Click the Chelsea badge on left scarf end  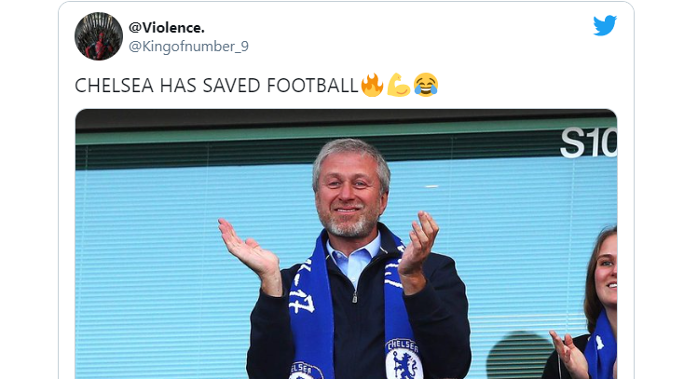pyautogui.click(x=307, y=370)
